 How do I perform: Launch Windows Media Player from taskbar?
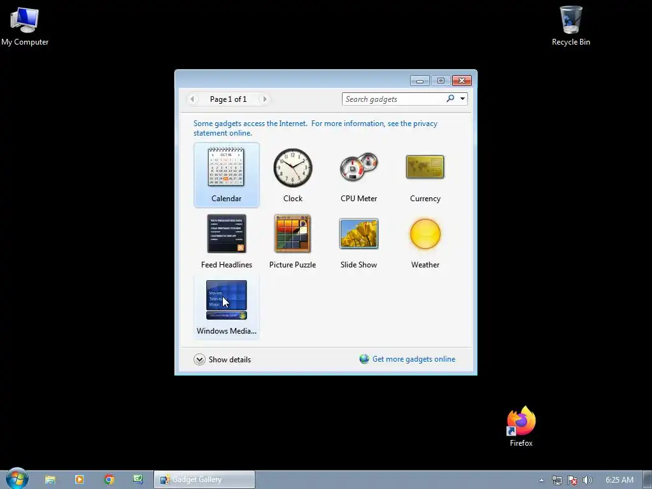click(x=80, y=479)
